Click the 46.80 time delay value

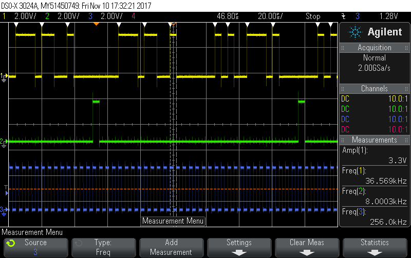click(228, 16)
